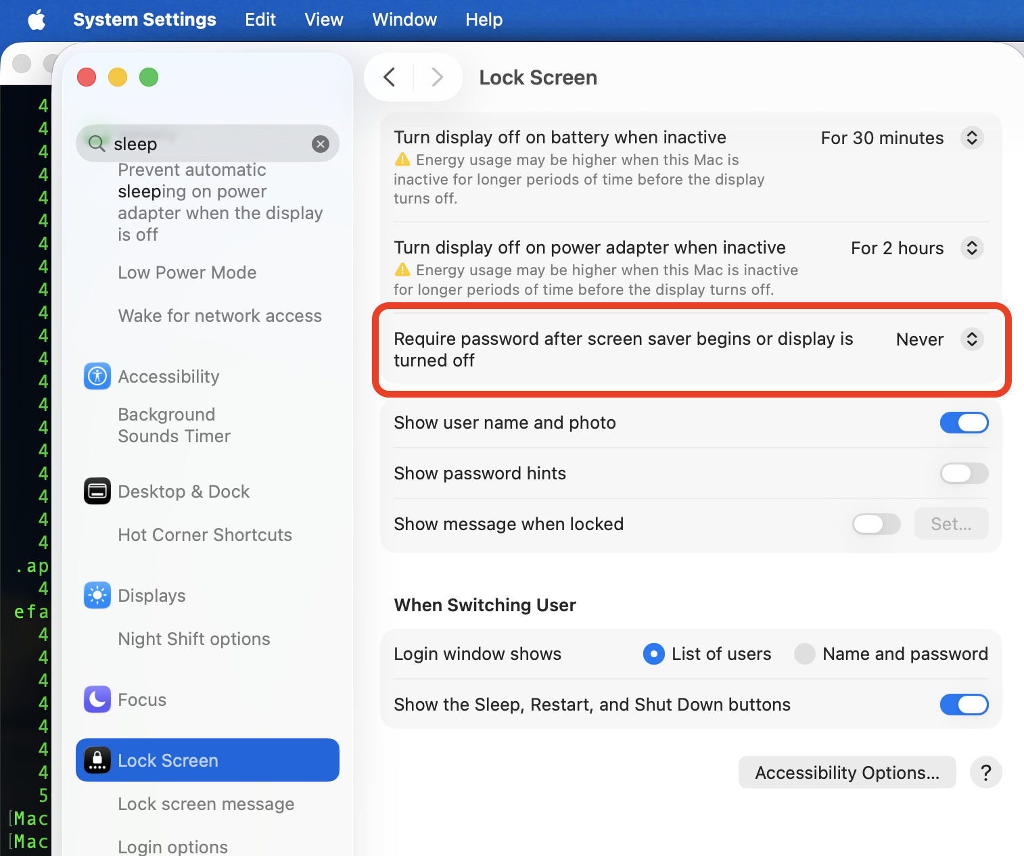The width and height of the screenshot is (1024, 856).
Task: Open Accessibility settings icon
Action: click(97, 377)
